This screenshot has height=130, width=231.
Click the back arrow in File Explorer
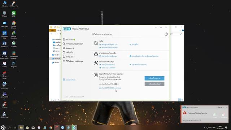51,34
